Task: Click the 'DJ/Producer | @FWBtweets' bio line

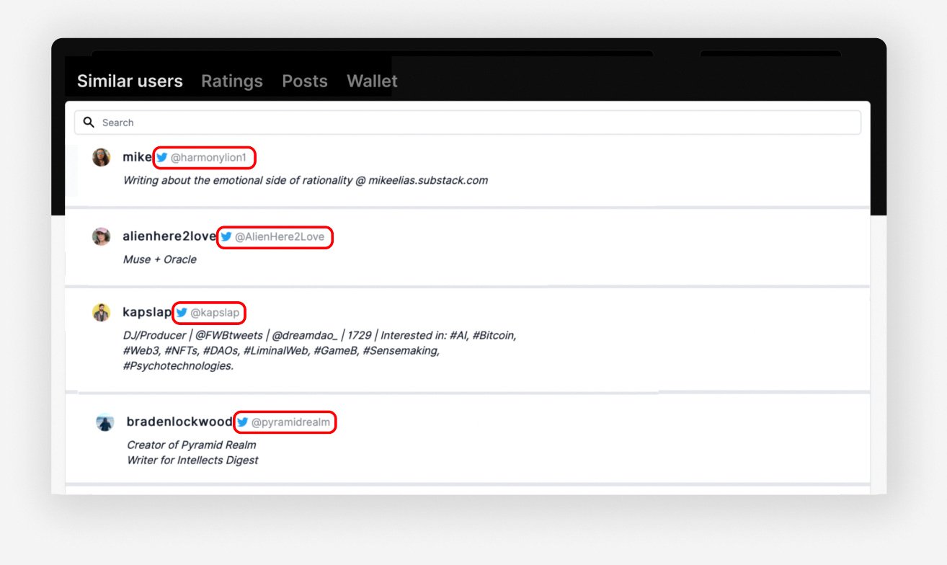Action: (x=320, y=335)
